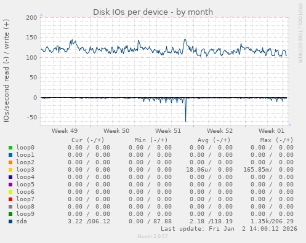Viewport: 306px width, 243px height.
Task: Click the Cur (-/+) column header
Action: pos(88,140)
